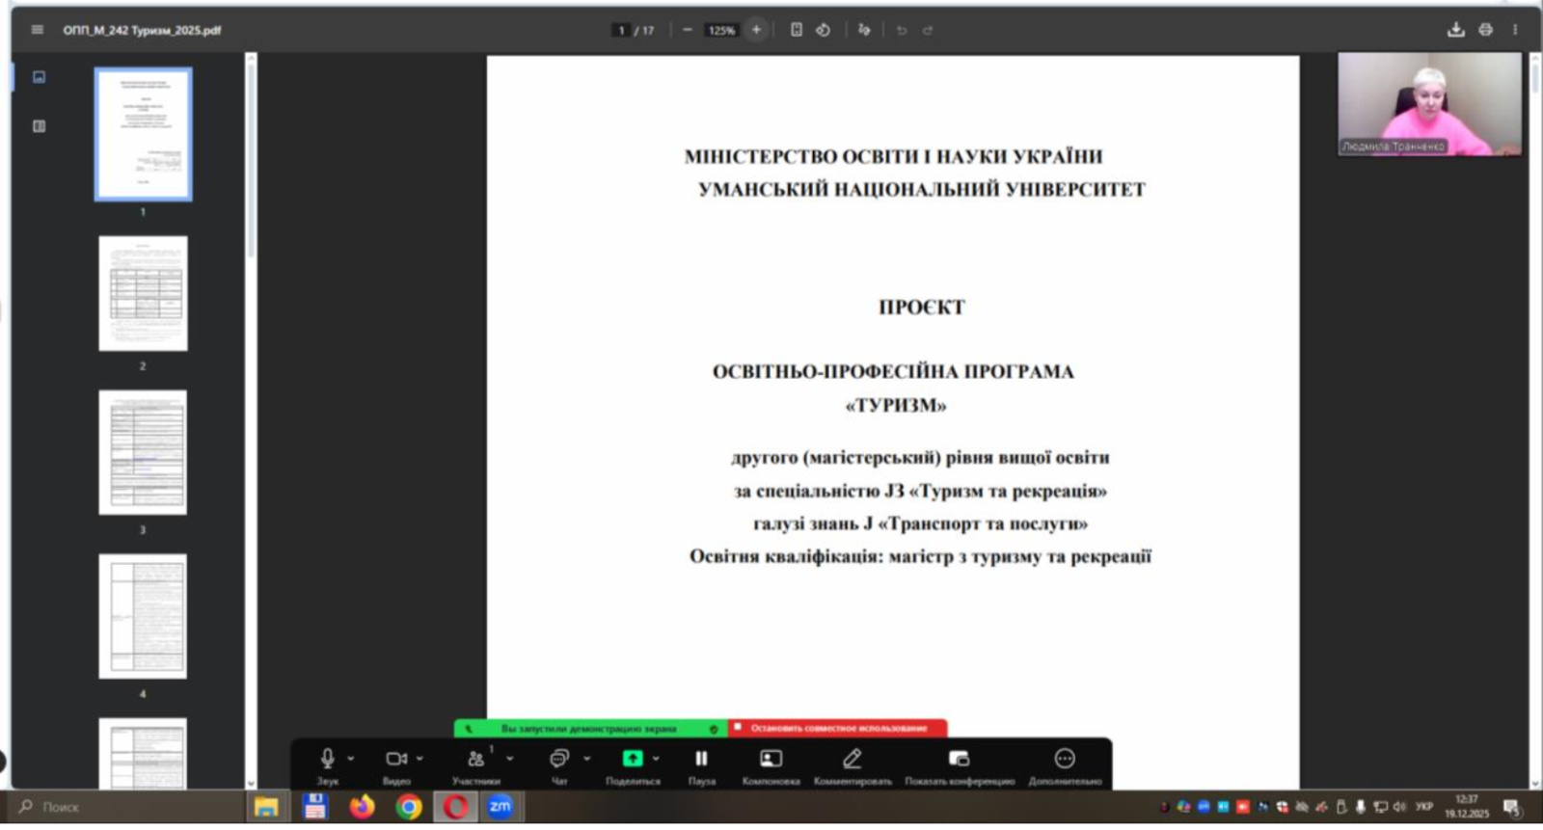Image resolution: width=1543 pixels, height=830 pixels.
Task: Download the PDF file
Action: click(1455, 30)
